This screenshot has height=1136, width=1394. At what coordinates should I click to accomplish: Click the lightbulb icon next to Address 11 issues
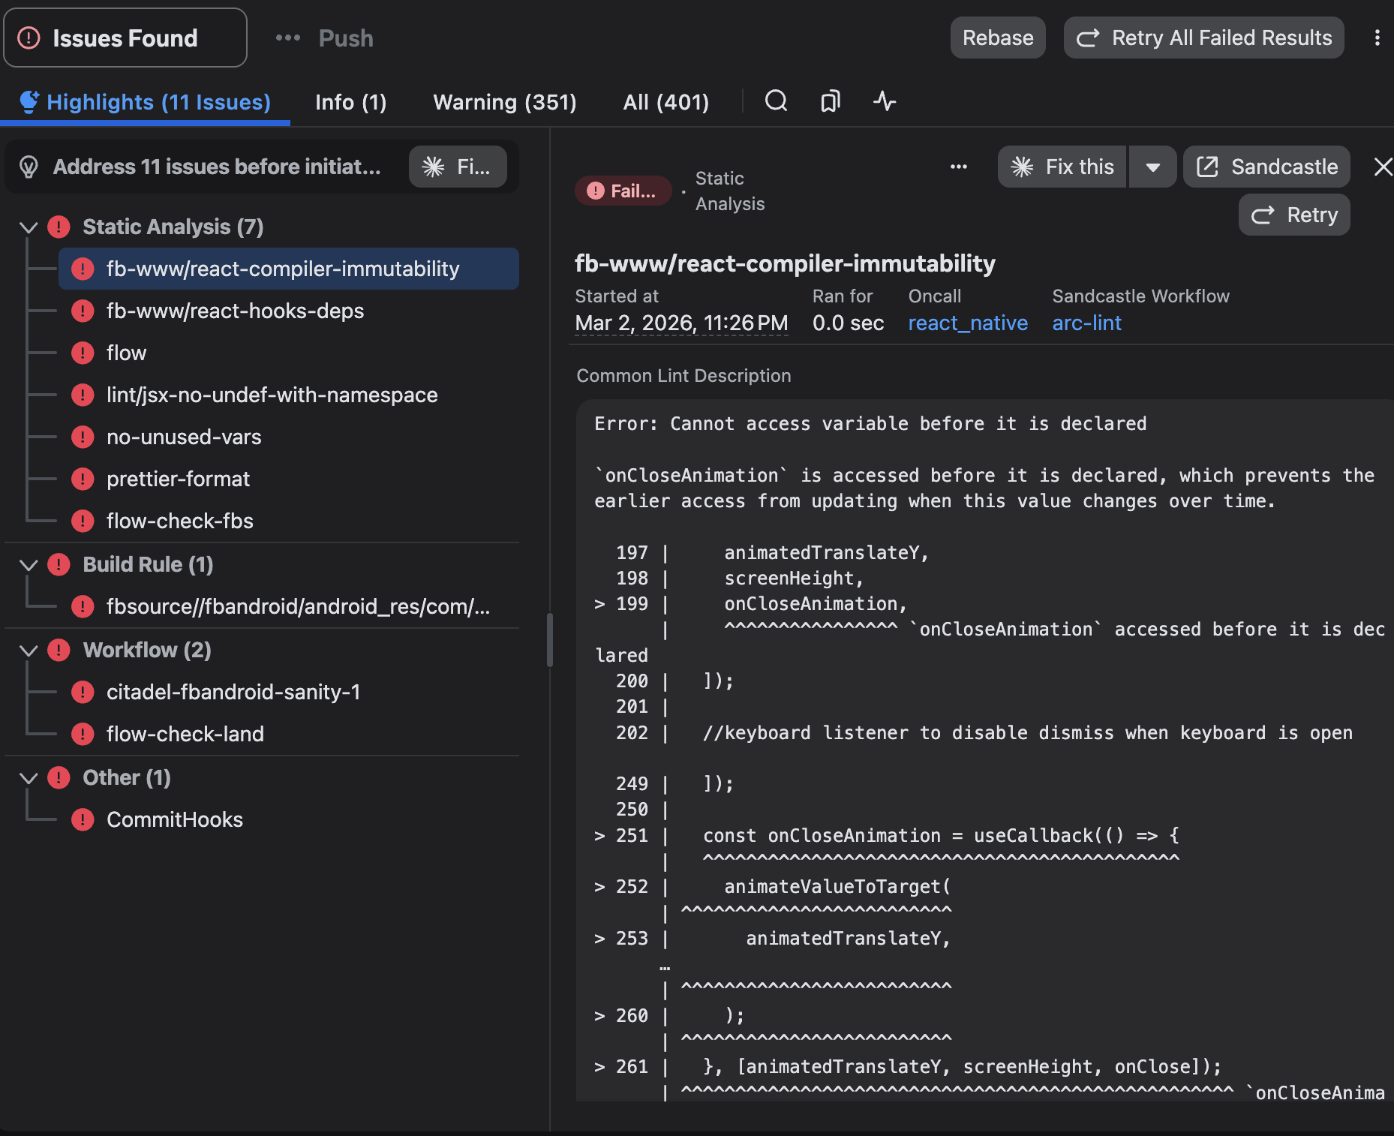[x=29, y=167]
